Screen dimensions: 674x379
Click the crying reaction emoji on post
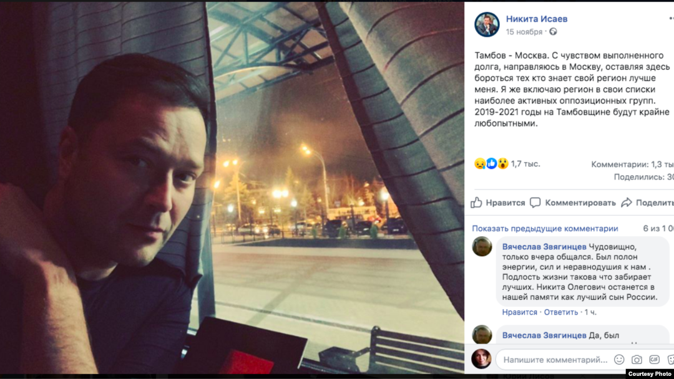click(479, 164)
